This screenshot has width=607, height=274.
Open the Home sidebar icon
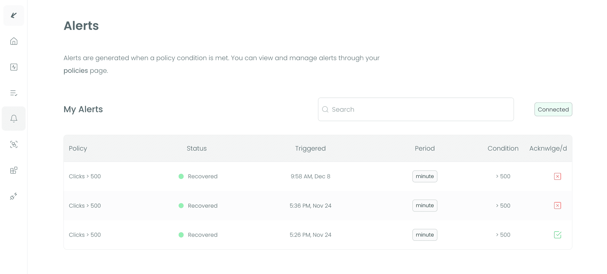click(14, 41)
